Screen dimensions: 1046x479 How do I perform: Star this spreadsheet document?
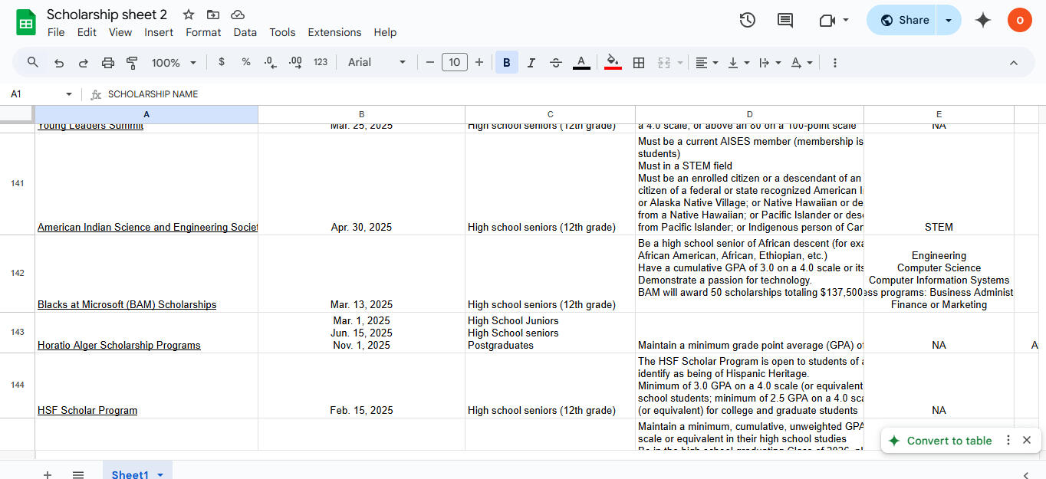click(189, 15)
